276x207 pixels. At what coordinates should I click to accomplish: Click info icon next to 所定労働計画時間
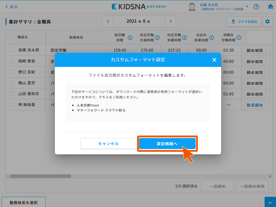coord(157,38)
